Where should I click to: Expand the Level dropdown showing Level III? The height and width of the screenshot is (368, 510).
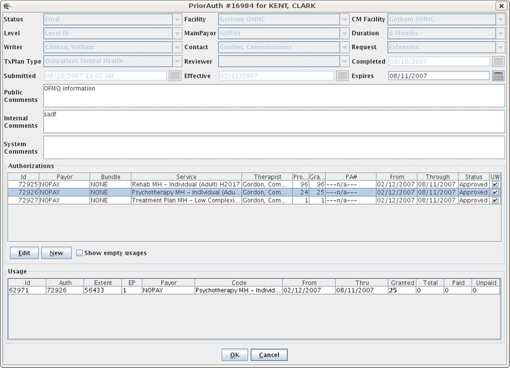pyautogui.click(x=177, y=33)
